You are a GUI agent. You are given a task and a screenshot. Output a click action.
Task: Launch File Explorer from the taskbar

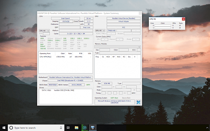pos(77,128)
